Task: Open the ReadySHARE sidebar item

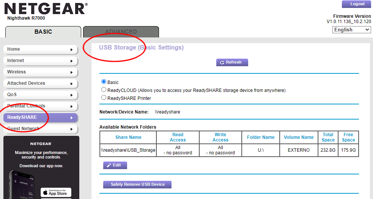Action: [x=41, y=118]
